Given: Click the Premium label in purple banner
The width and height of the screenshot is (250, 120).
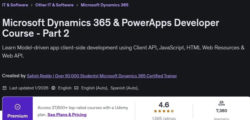Looking at the screenshot, I should coord(18,116).
